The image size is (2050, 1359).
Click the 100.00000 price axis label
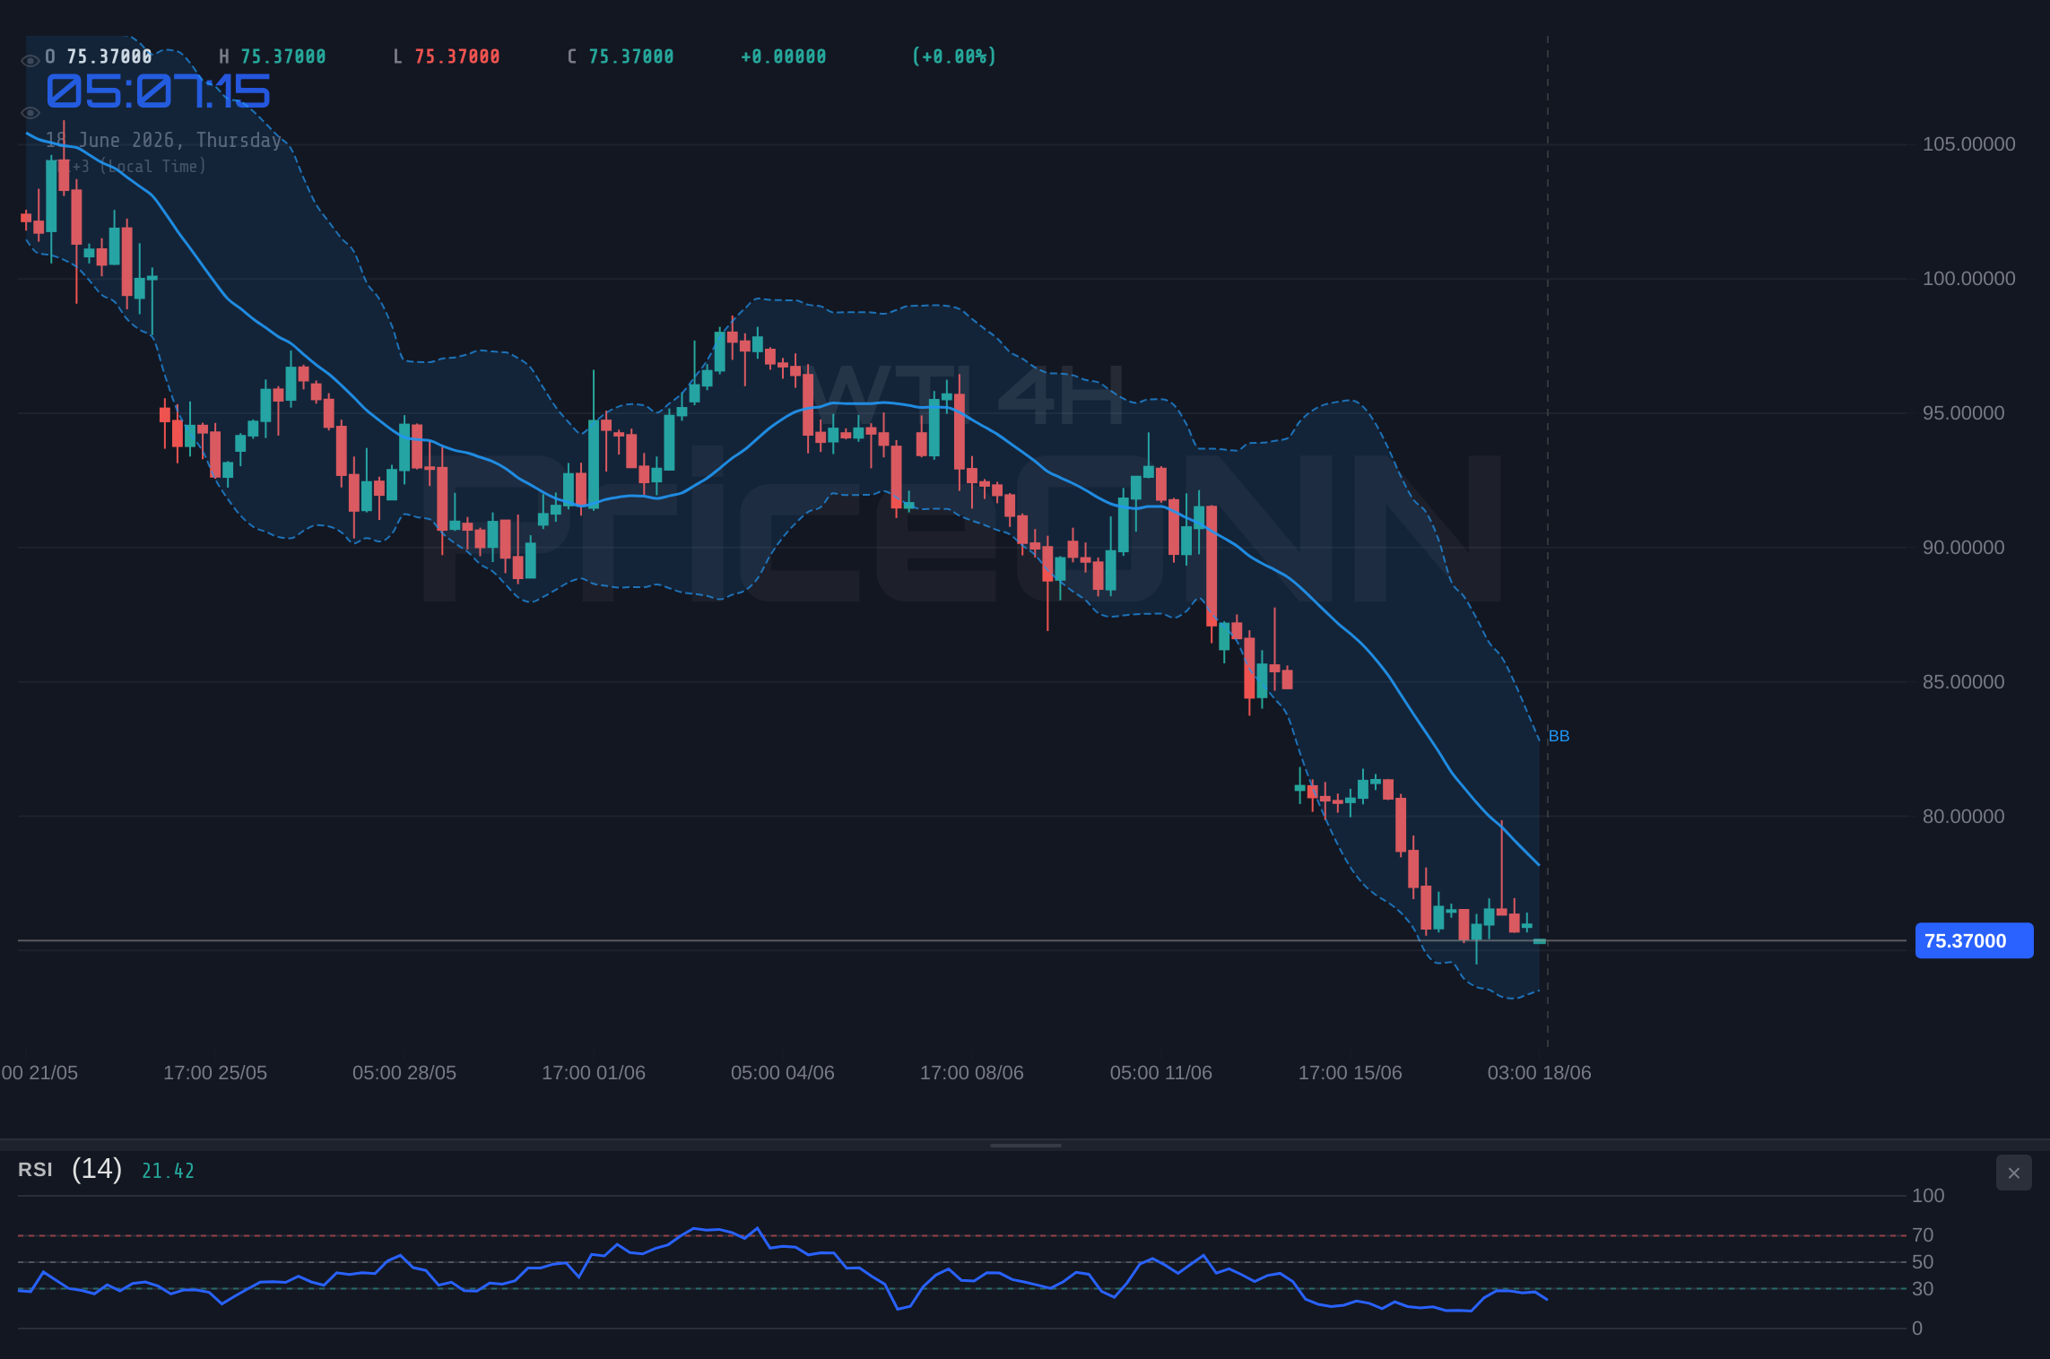click(x=1968, y=279)
